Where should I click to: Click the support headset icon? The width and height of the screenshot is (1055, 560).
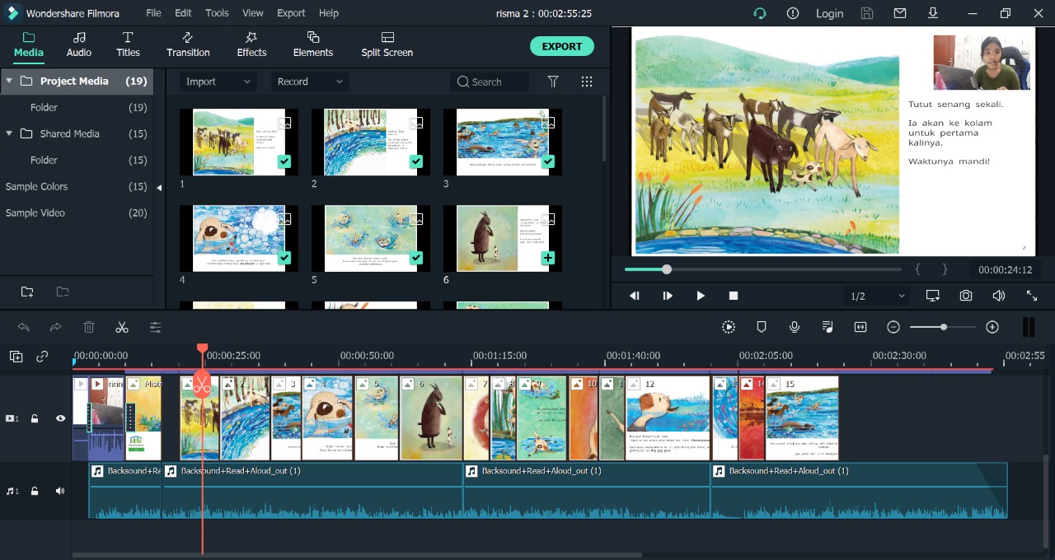pos(760,13)
